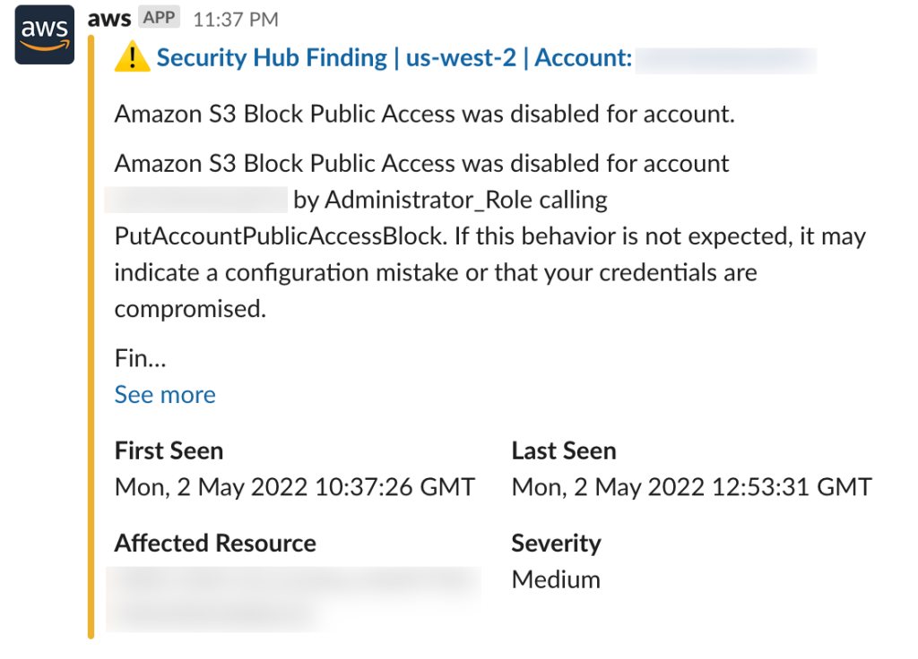
Task: Select the redacted Account value
Action: [726, 61]
